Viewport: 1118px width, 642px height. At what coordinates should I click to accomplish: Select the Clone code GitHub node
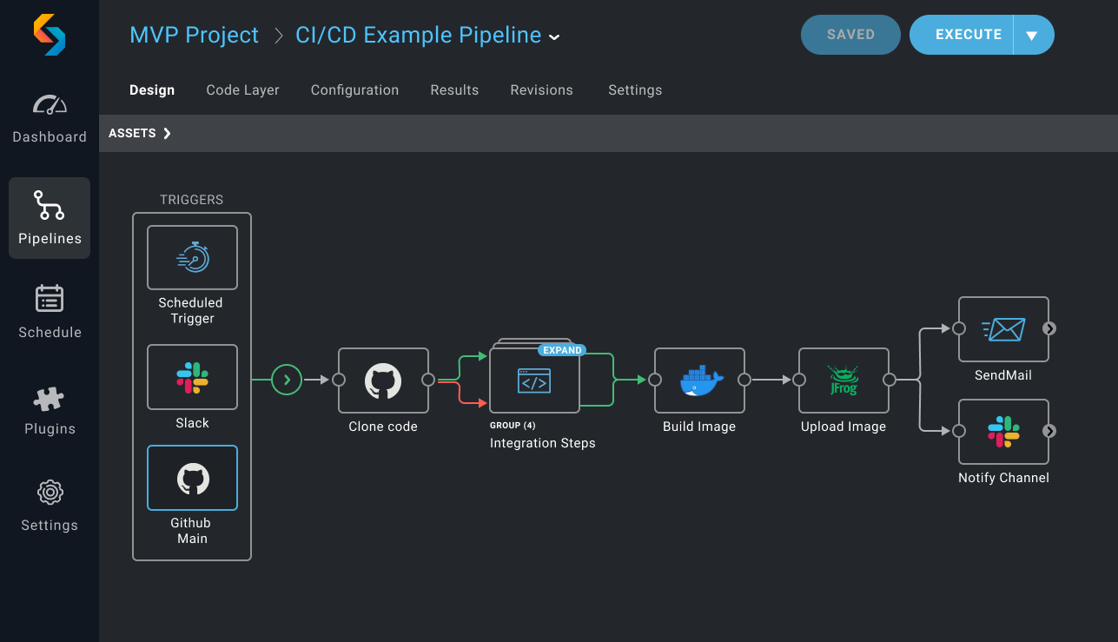tap(383, 381)
